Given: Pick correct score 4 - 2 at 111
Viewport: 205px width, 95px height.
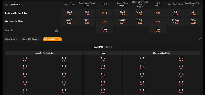Looking at the screenshot, I should pos(25,91).
